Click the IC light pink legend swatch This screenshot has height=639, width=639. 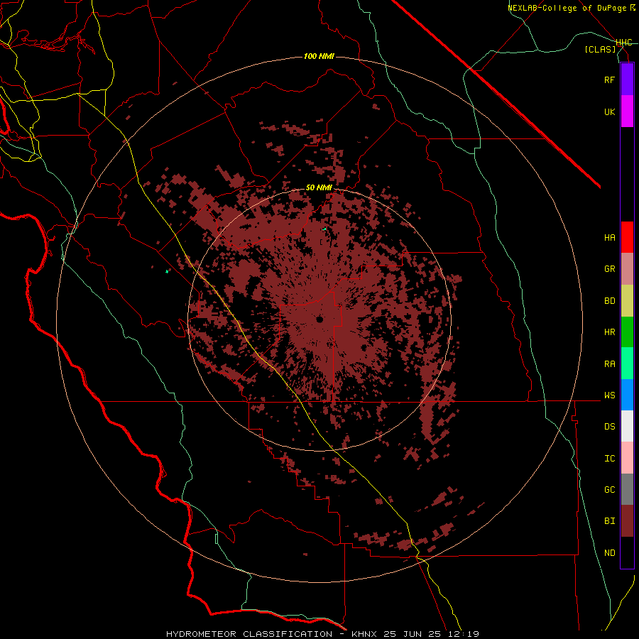click(627, 458)
